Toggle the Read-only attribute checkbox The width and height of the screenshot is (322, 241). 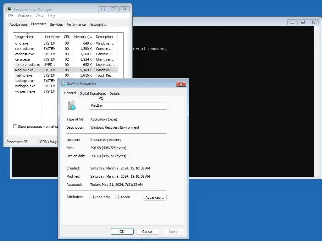[x=92, y=197]
